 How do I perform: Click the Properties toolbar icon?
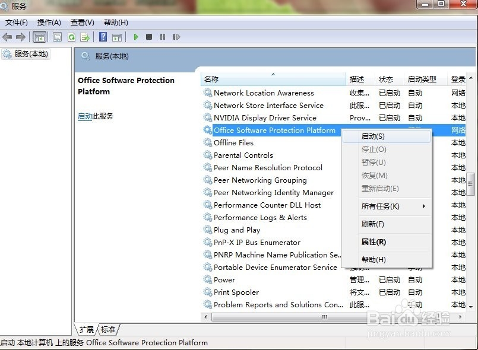pos(57,37)
